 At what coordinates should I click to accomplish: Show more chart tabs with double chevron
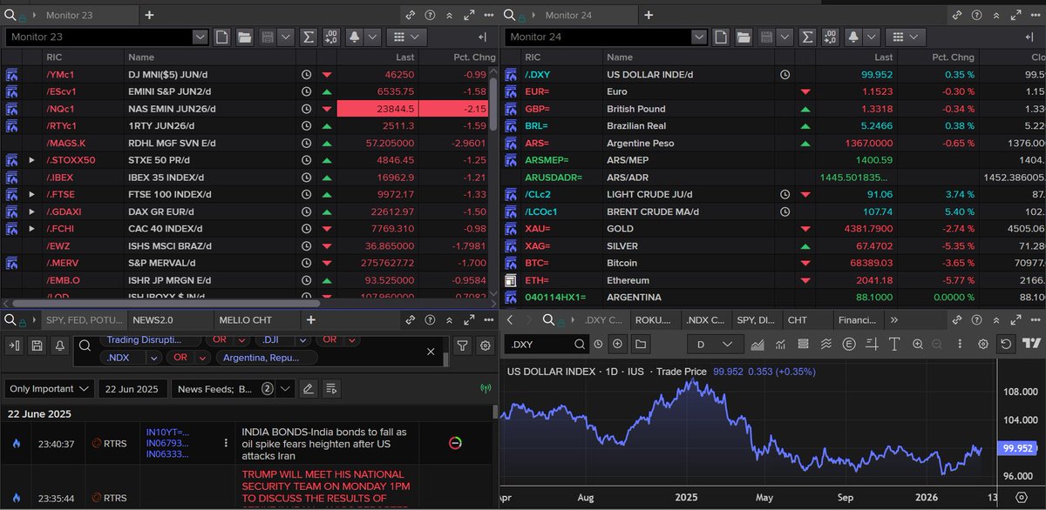tap(893, 320)
